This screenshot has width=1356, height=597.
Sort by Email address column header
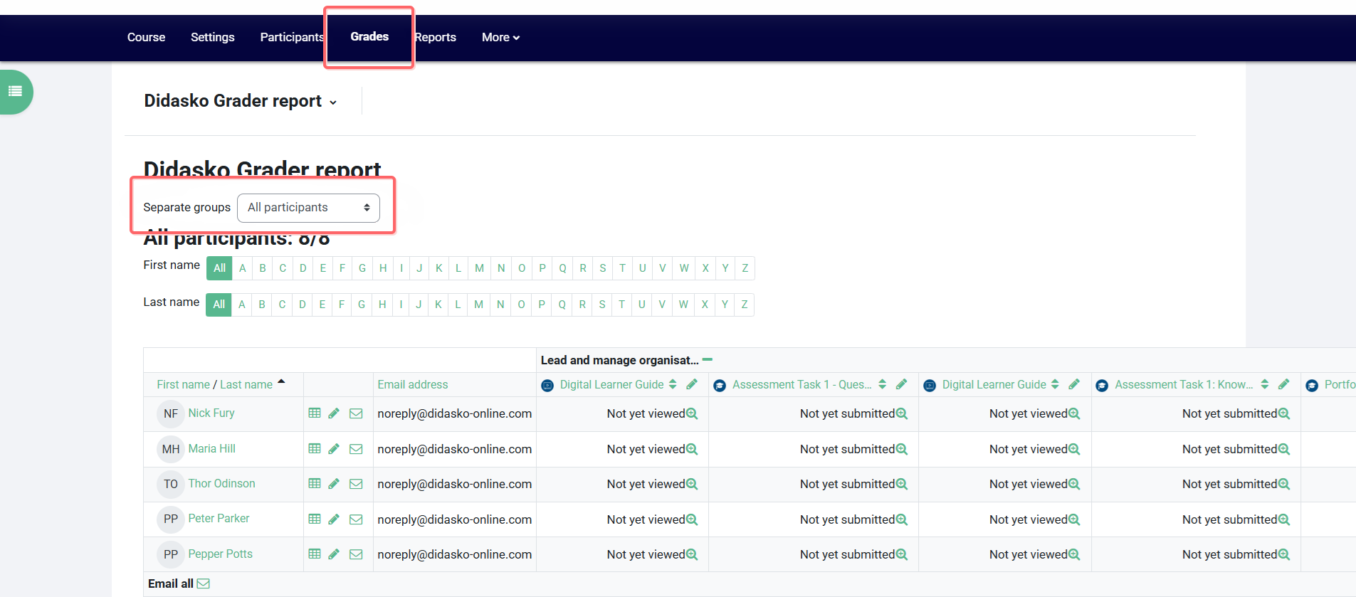tap(413, 384)
